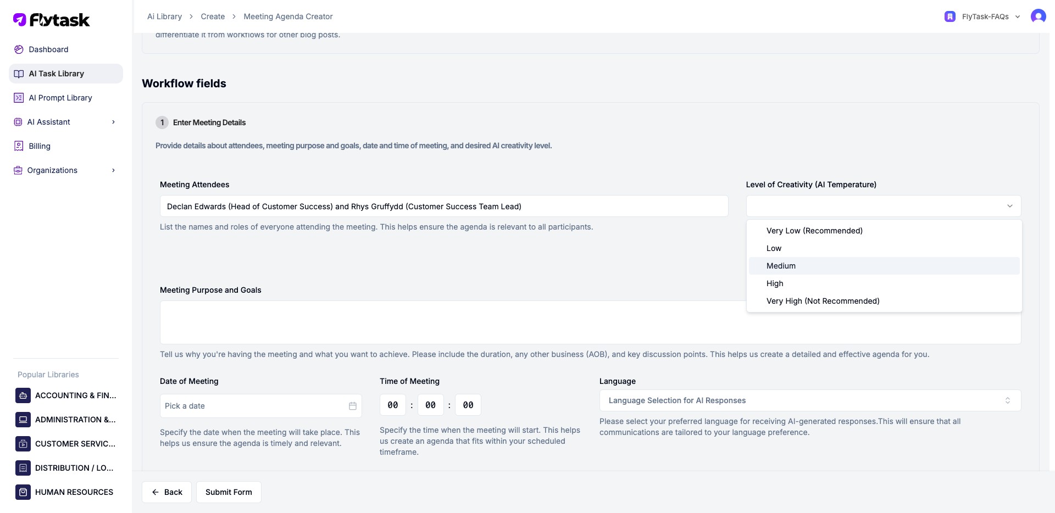
Task: Click the Accounting library icon
Action: point(23,395)
